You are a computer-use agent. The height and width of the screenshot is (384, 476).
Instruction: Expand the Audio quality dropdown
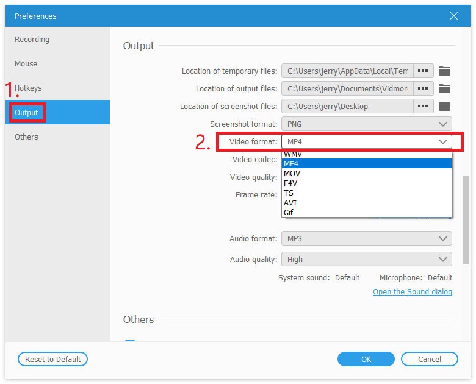366,259
